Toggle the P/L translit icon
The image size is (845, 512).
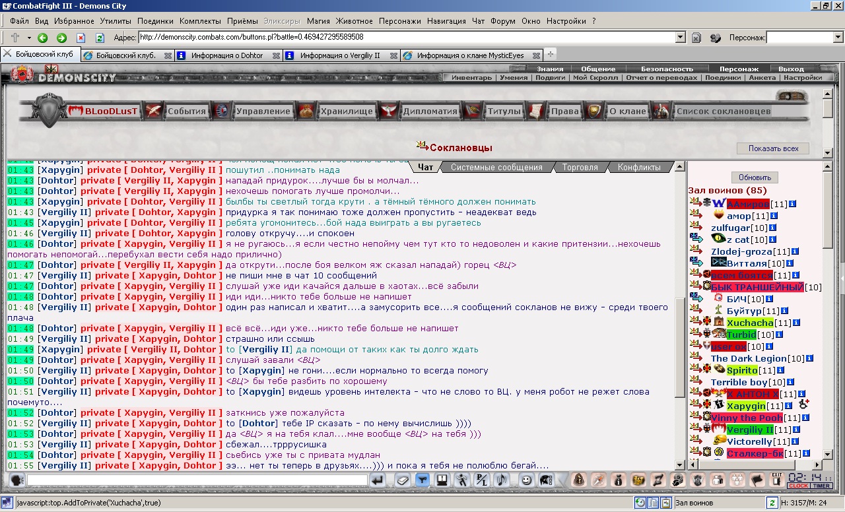pyautogui.click(x=483, y=480)
